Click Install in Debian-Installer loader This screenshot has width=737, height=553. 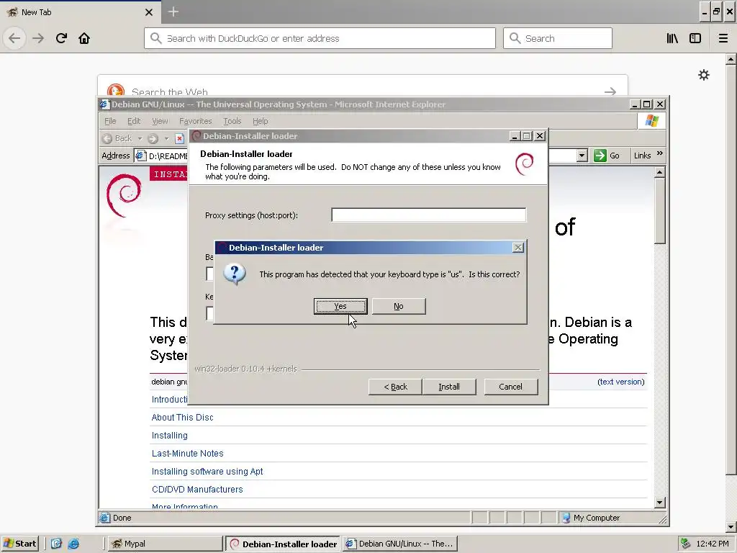tap(449, 387)
